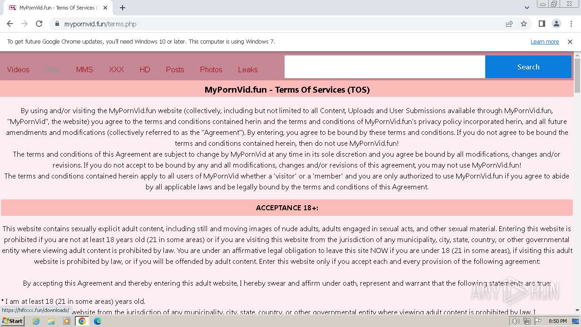581x327 pixels.
Task: Open the share page icon in address bar
Action: pyautogui.click(x=509, y=24)
